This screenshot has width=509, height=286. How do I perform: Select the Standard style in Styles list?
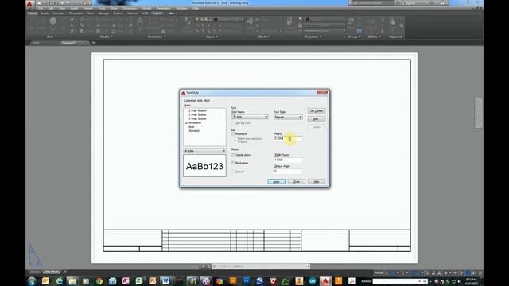click(x=194, y=131)
